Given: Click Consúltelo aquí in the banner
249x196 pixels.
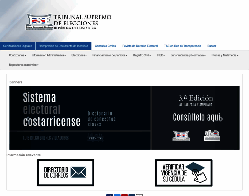Looking at the screenshot, I should pos(197,117).
